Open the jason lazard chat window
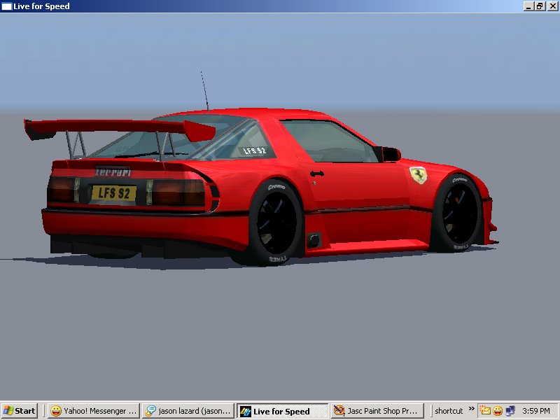 coord(188,411)
